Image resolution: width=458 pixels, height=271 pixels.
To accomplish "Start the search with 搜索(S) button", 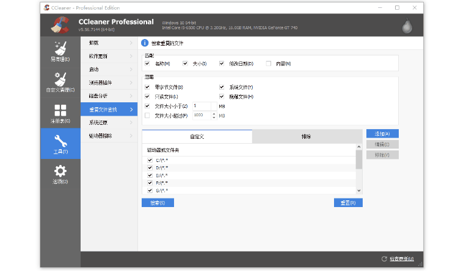I will coord(158,203).
